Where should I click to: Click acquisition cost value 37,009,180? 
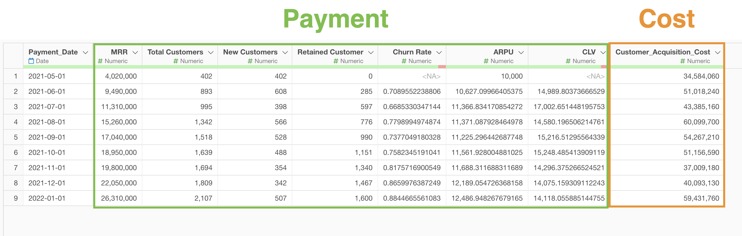pyautogui.click(x=701, y=168)
